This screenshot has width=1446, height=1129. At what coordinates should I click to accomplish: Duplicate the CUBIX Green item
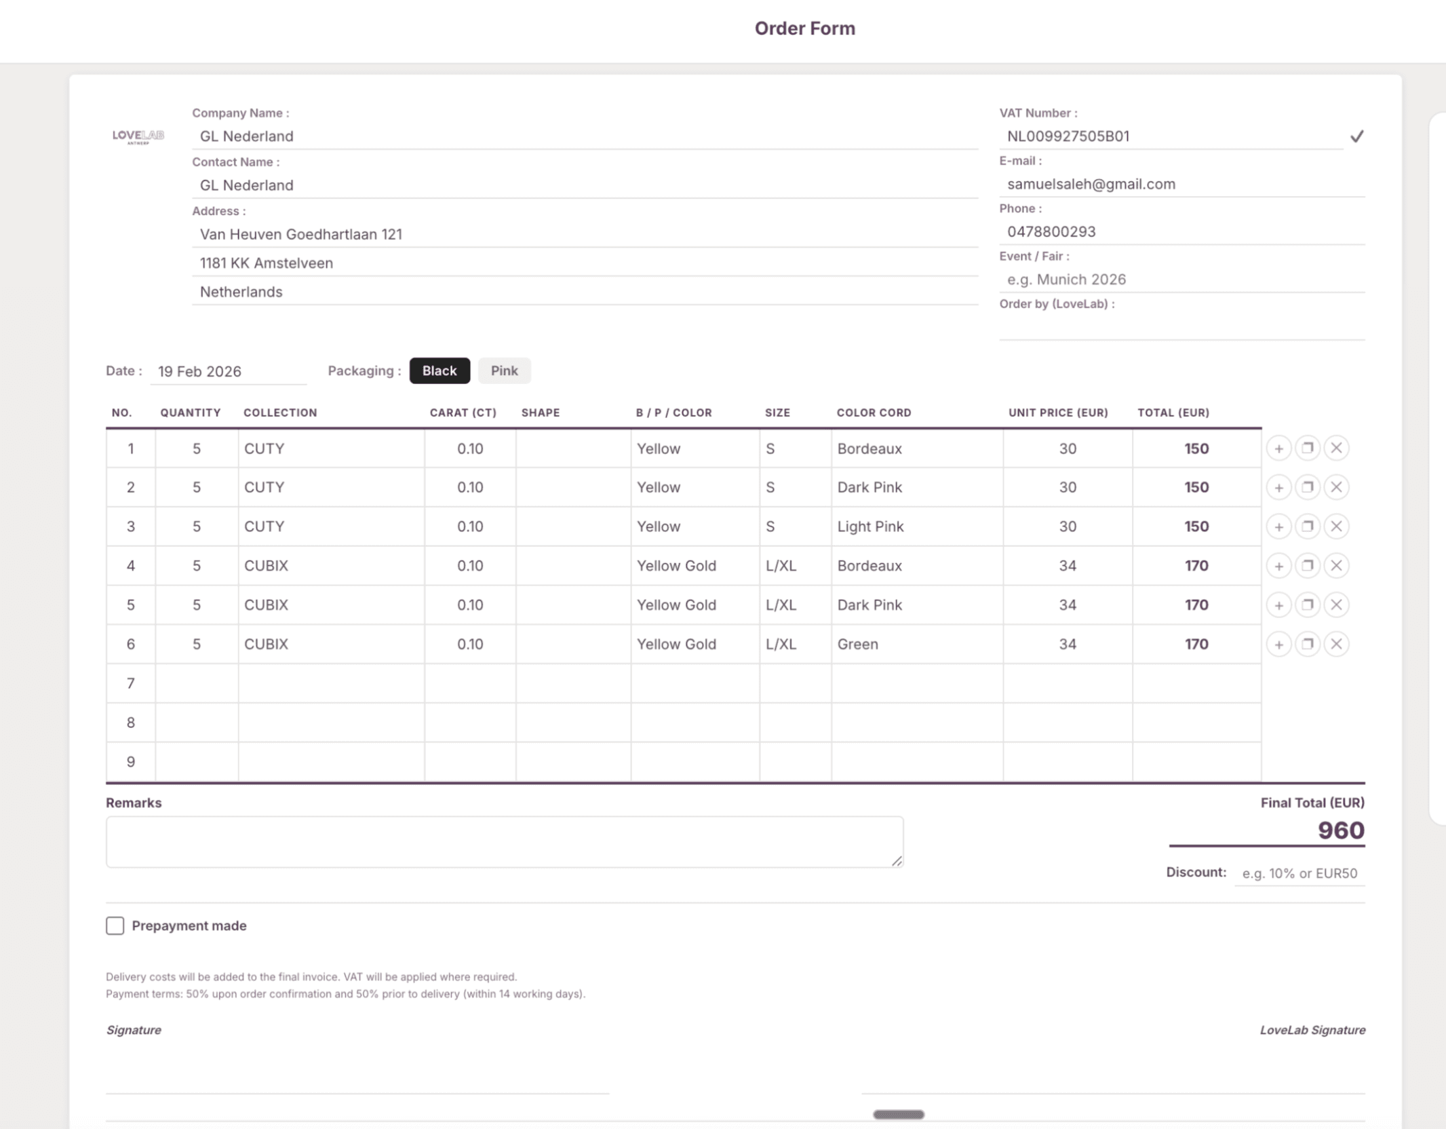1308,644
